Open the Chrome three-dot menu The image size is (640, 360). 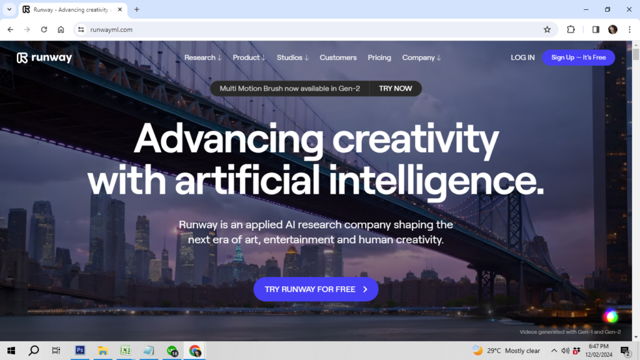pyautogui.click(x=629, y=29)
